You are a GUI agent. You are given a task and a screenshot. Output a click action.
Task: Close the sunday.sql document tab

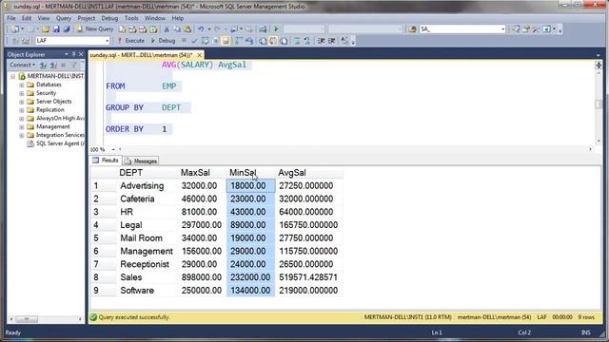(199, 55)
